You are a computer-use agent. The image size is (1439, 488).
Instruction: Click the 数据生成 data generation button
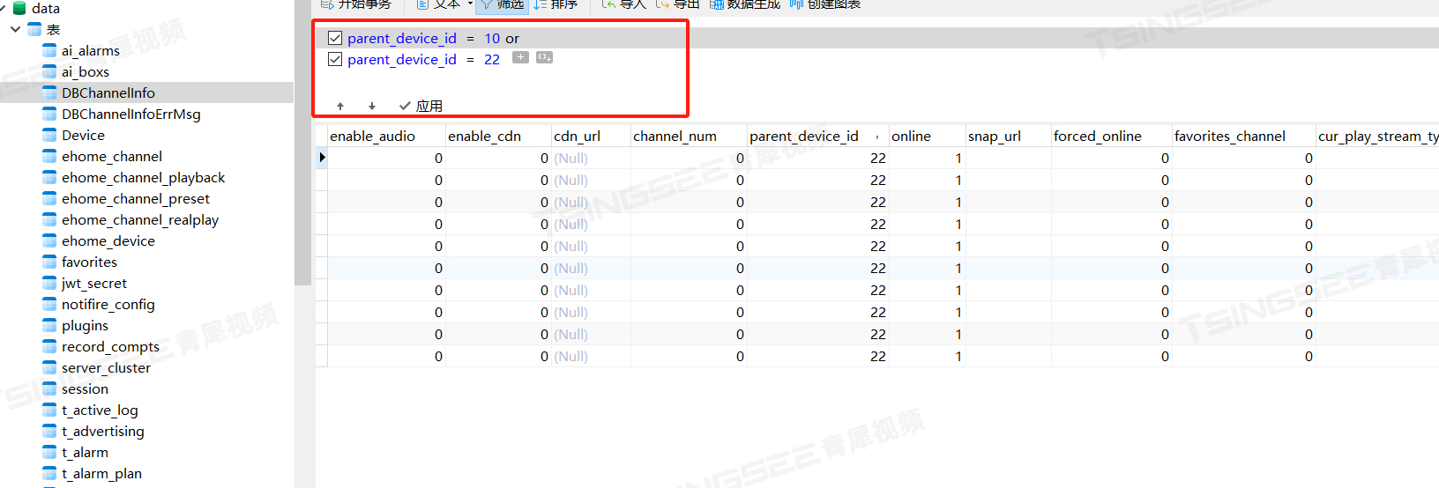click(745, 4)
